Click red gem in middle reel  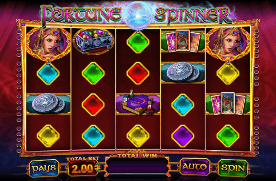click(x=138, y=73)
